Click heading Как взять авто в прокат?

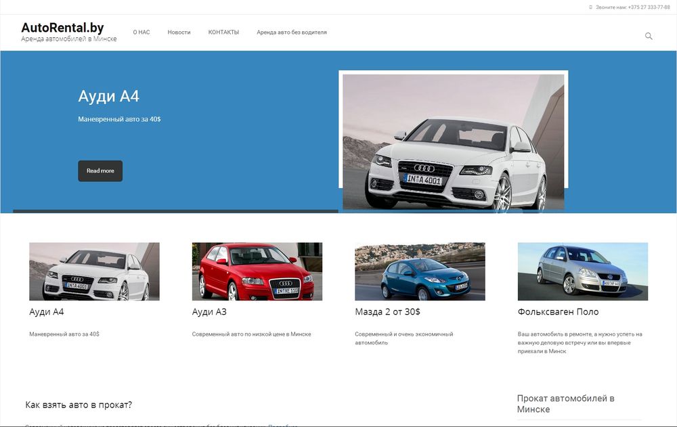[x=79, y=405]
